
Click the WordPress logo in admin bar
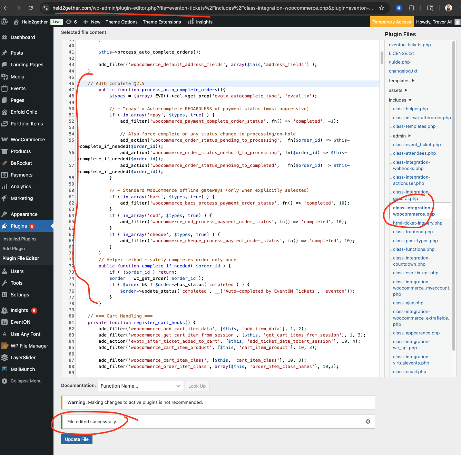(x=4, y=22)
